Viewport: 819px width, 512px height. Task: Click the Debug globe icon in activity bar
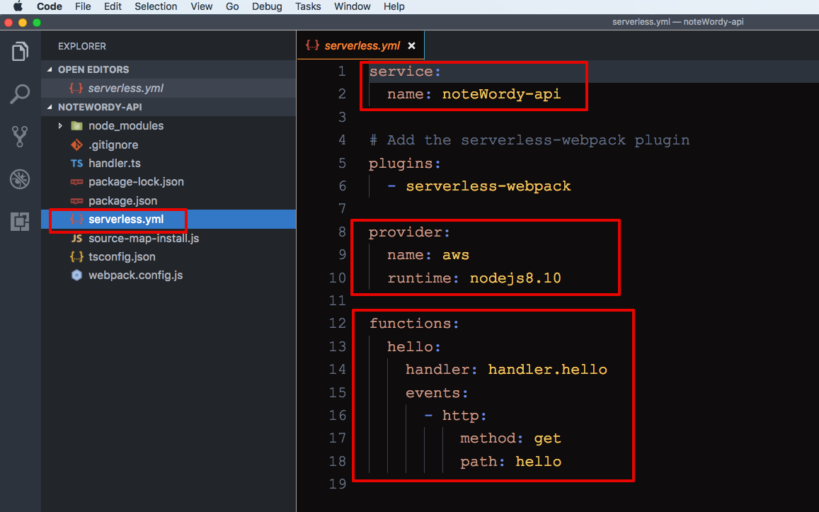coord(20,179)
